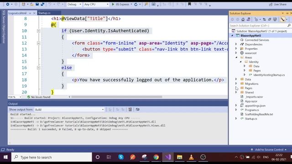This screenshot has height=164, width=292.
Task: Click Add to Source Control in status bar
Action: [268, 150]
